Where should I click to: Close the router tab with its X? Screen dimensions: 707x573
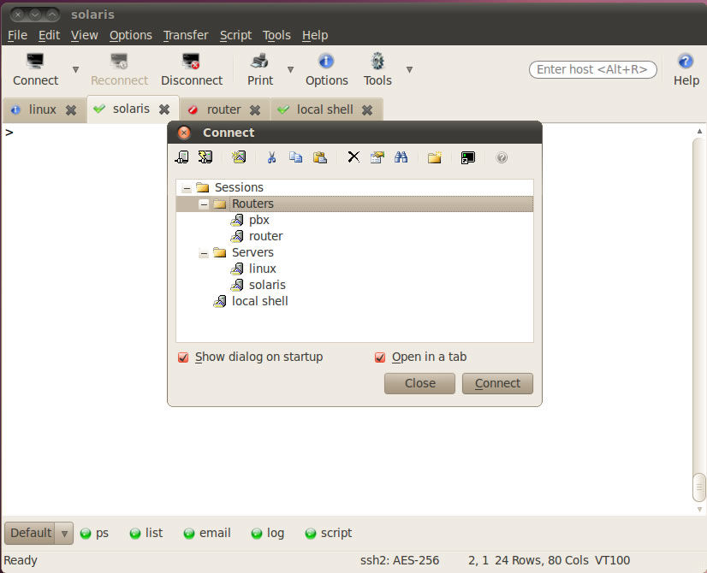click(x=255, y=110)
